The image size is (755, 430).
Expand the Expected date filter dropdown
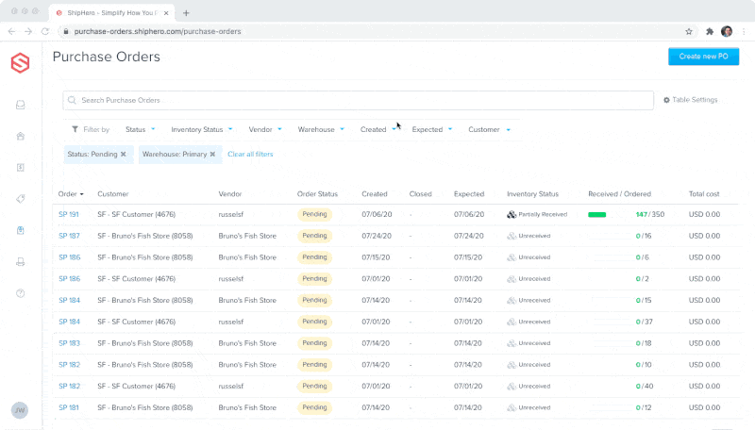coord(432,129)
